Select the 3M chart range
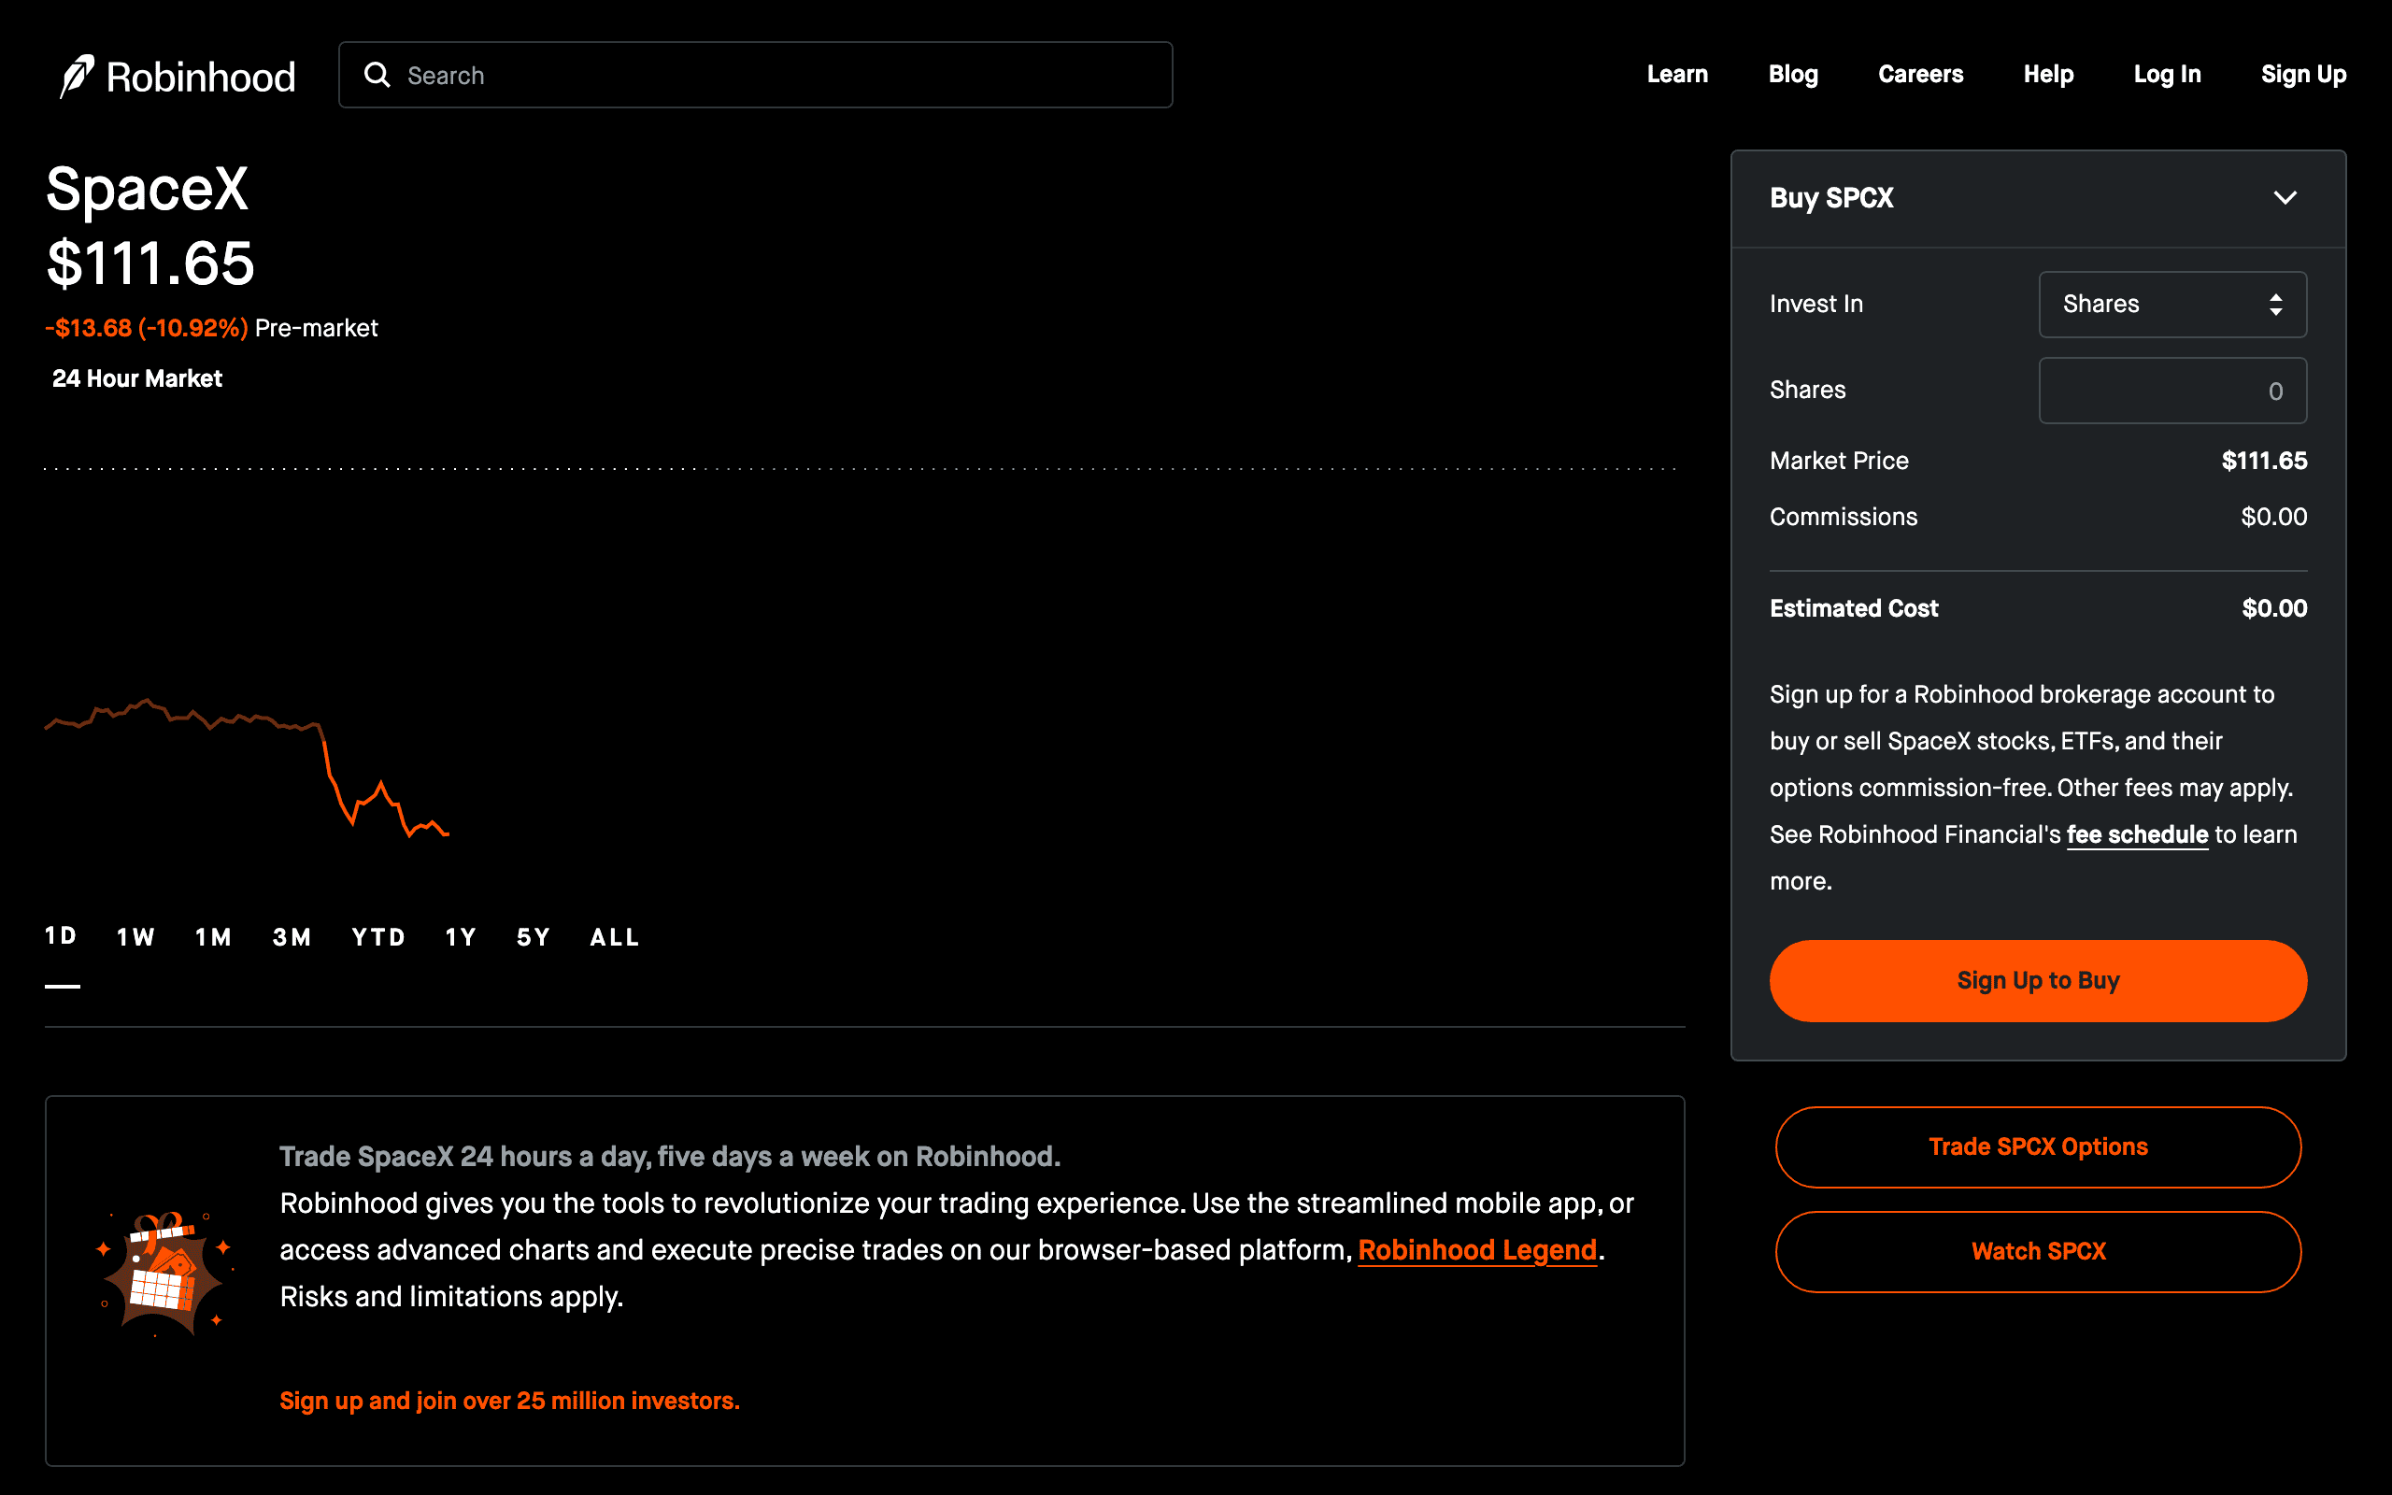 coord(292,937)
